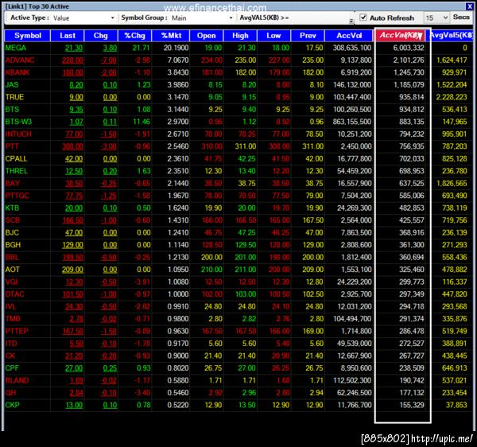
Task: Sort by the %Mkt column header
Action: click(x=171, y=36)
